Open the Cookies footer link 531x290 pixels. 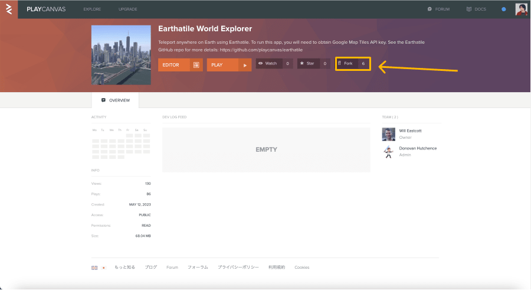[301, 268]
